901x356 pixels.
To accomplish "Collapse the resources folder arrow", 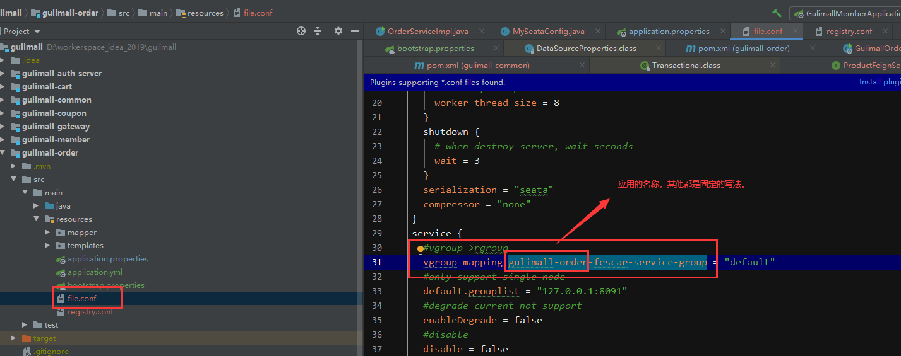I will [x=37, y=219].
